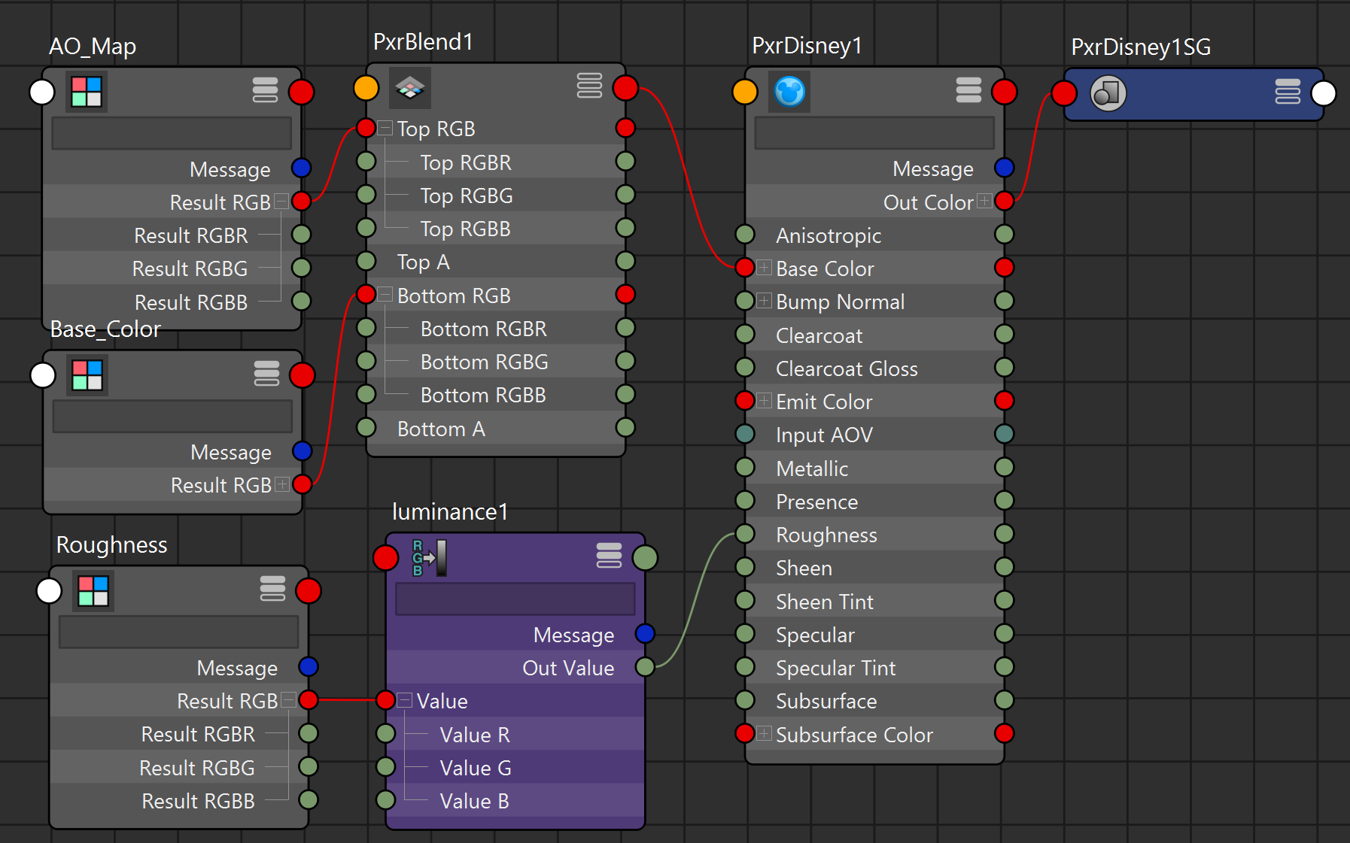
Task: Click AO_Map white input master port
Action: 42,92
